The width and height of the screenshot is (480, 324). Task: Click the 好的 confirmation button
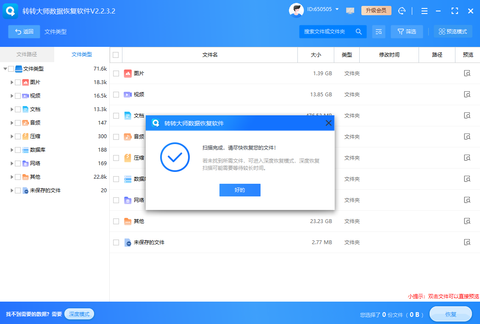[240, 190]
